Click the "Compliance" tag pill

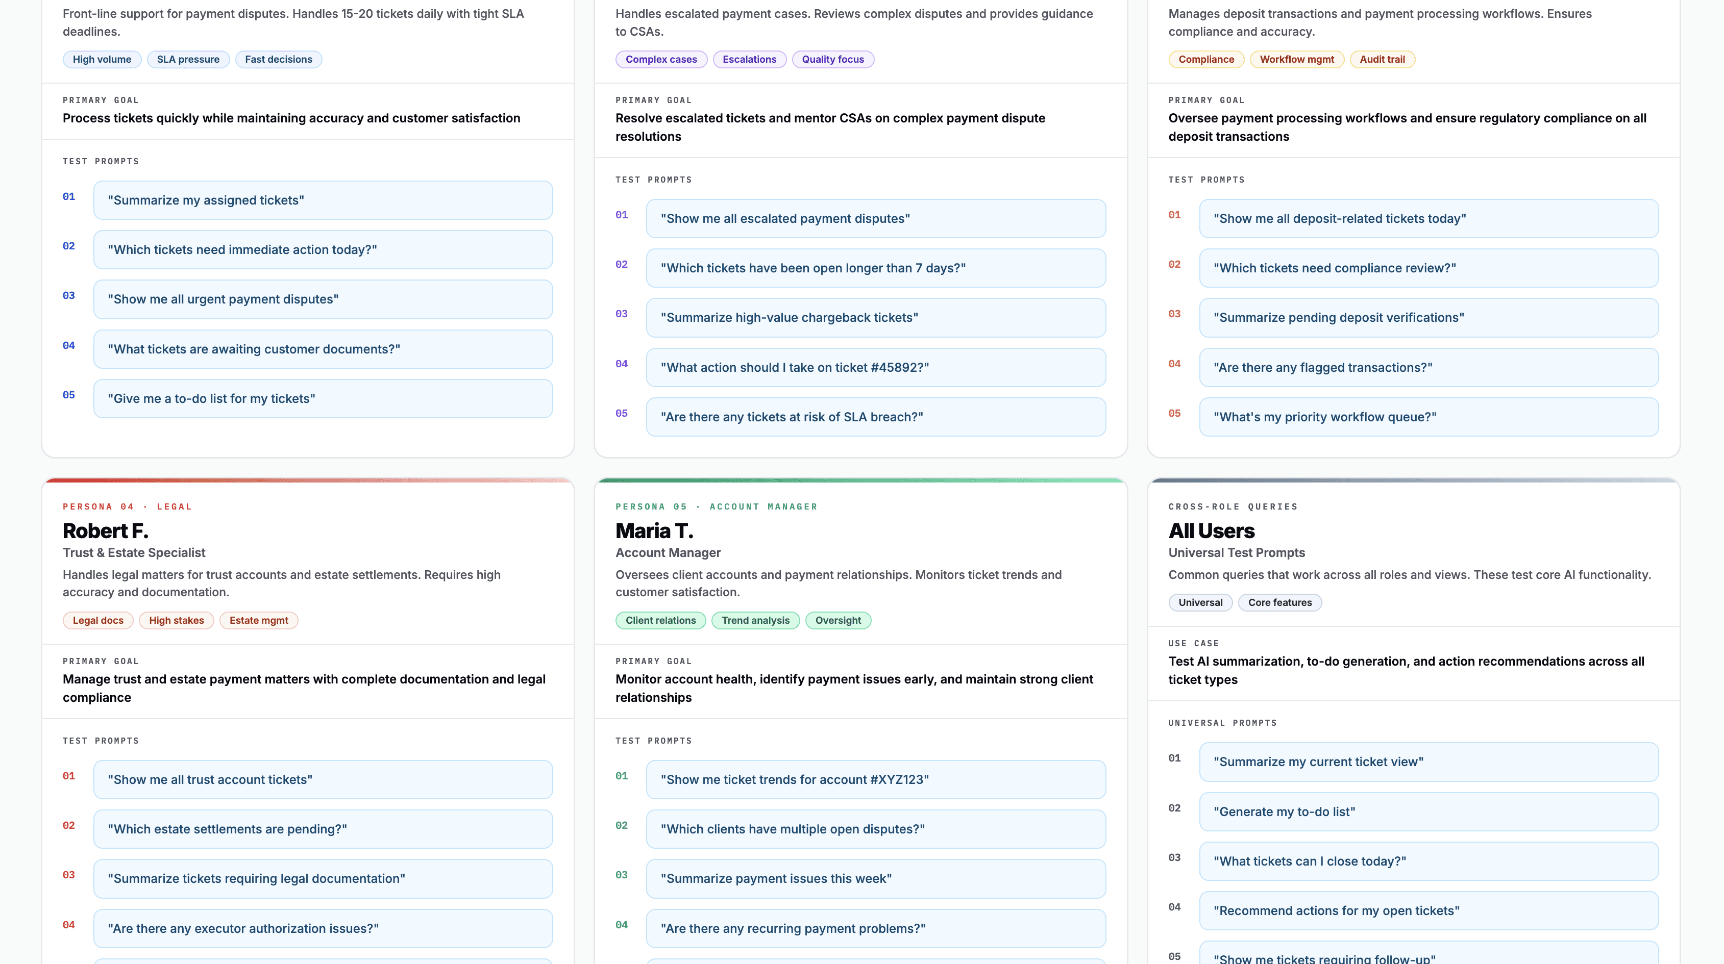(1205, 60)
